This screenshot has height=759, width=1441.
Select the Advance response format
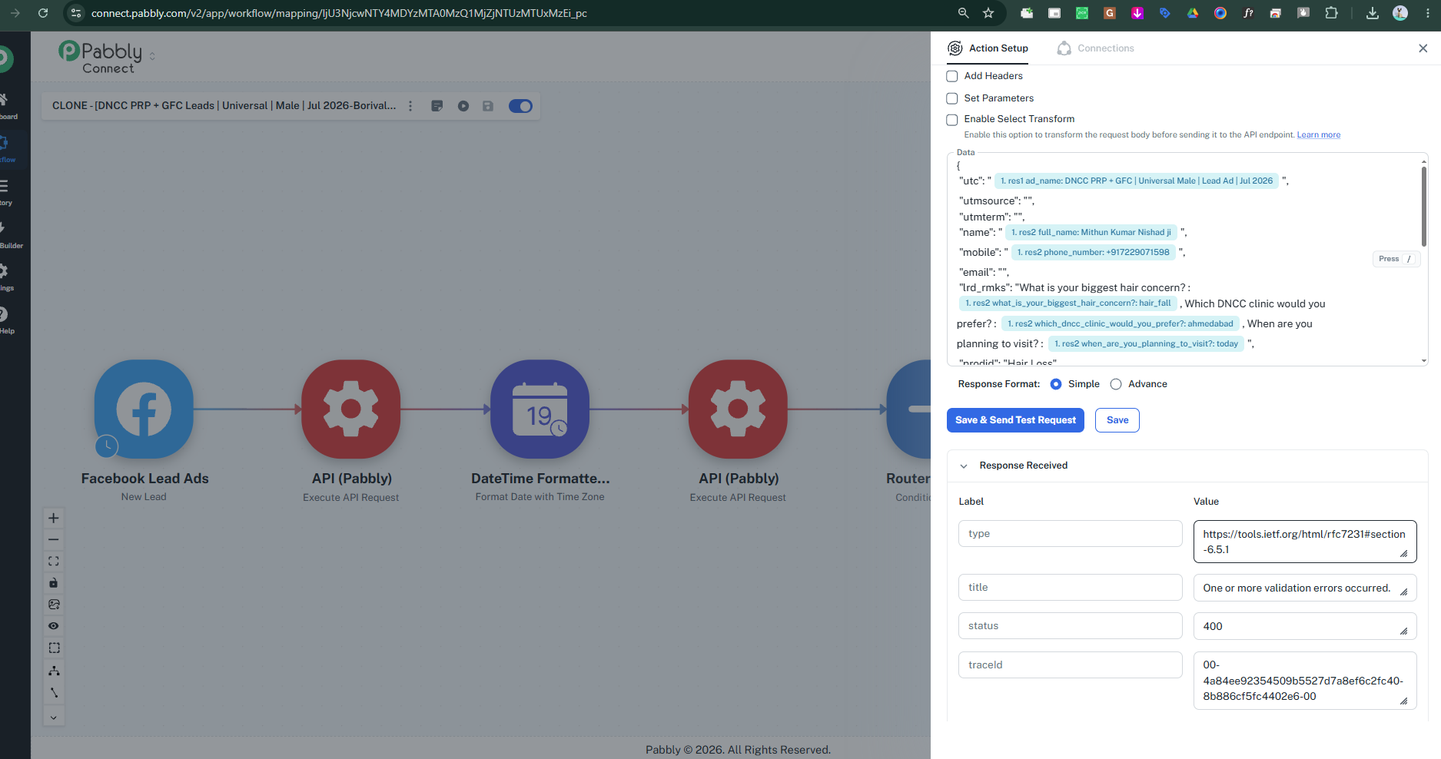click(x=1116, y=384)
